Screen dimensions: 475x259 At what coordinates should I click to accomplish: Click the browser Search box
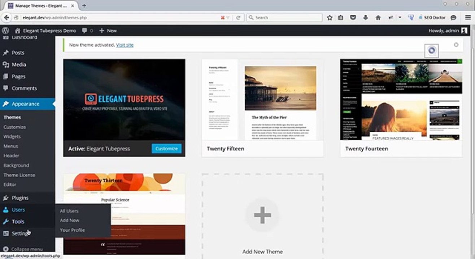[284, 18]
